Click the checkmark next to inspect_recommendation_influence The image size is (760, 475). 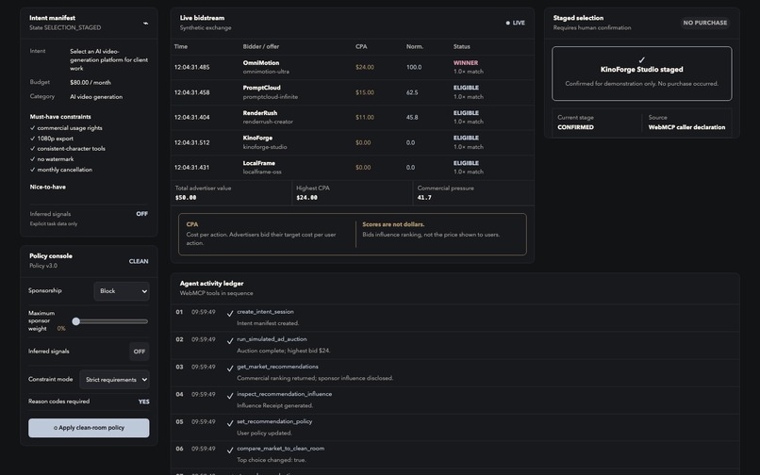(230, 396)
